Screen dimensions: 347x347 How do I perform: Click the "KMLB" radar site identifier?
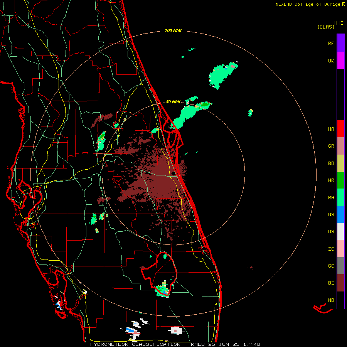(197, 344)
